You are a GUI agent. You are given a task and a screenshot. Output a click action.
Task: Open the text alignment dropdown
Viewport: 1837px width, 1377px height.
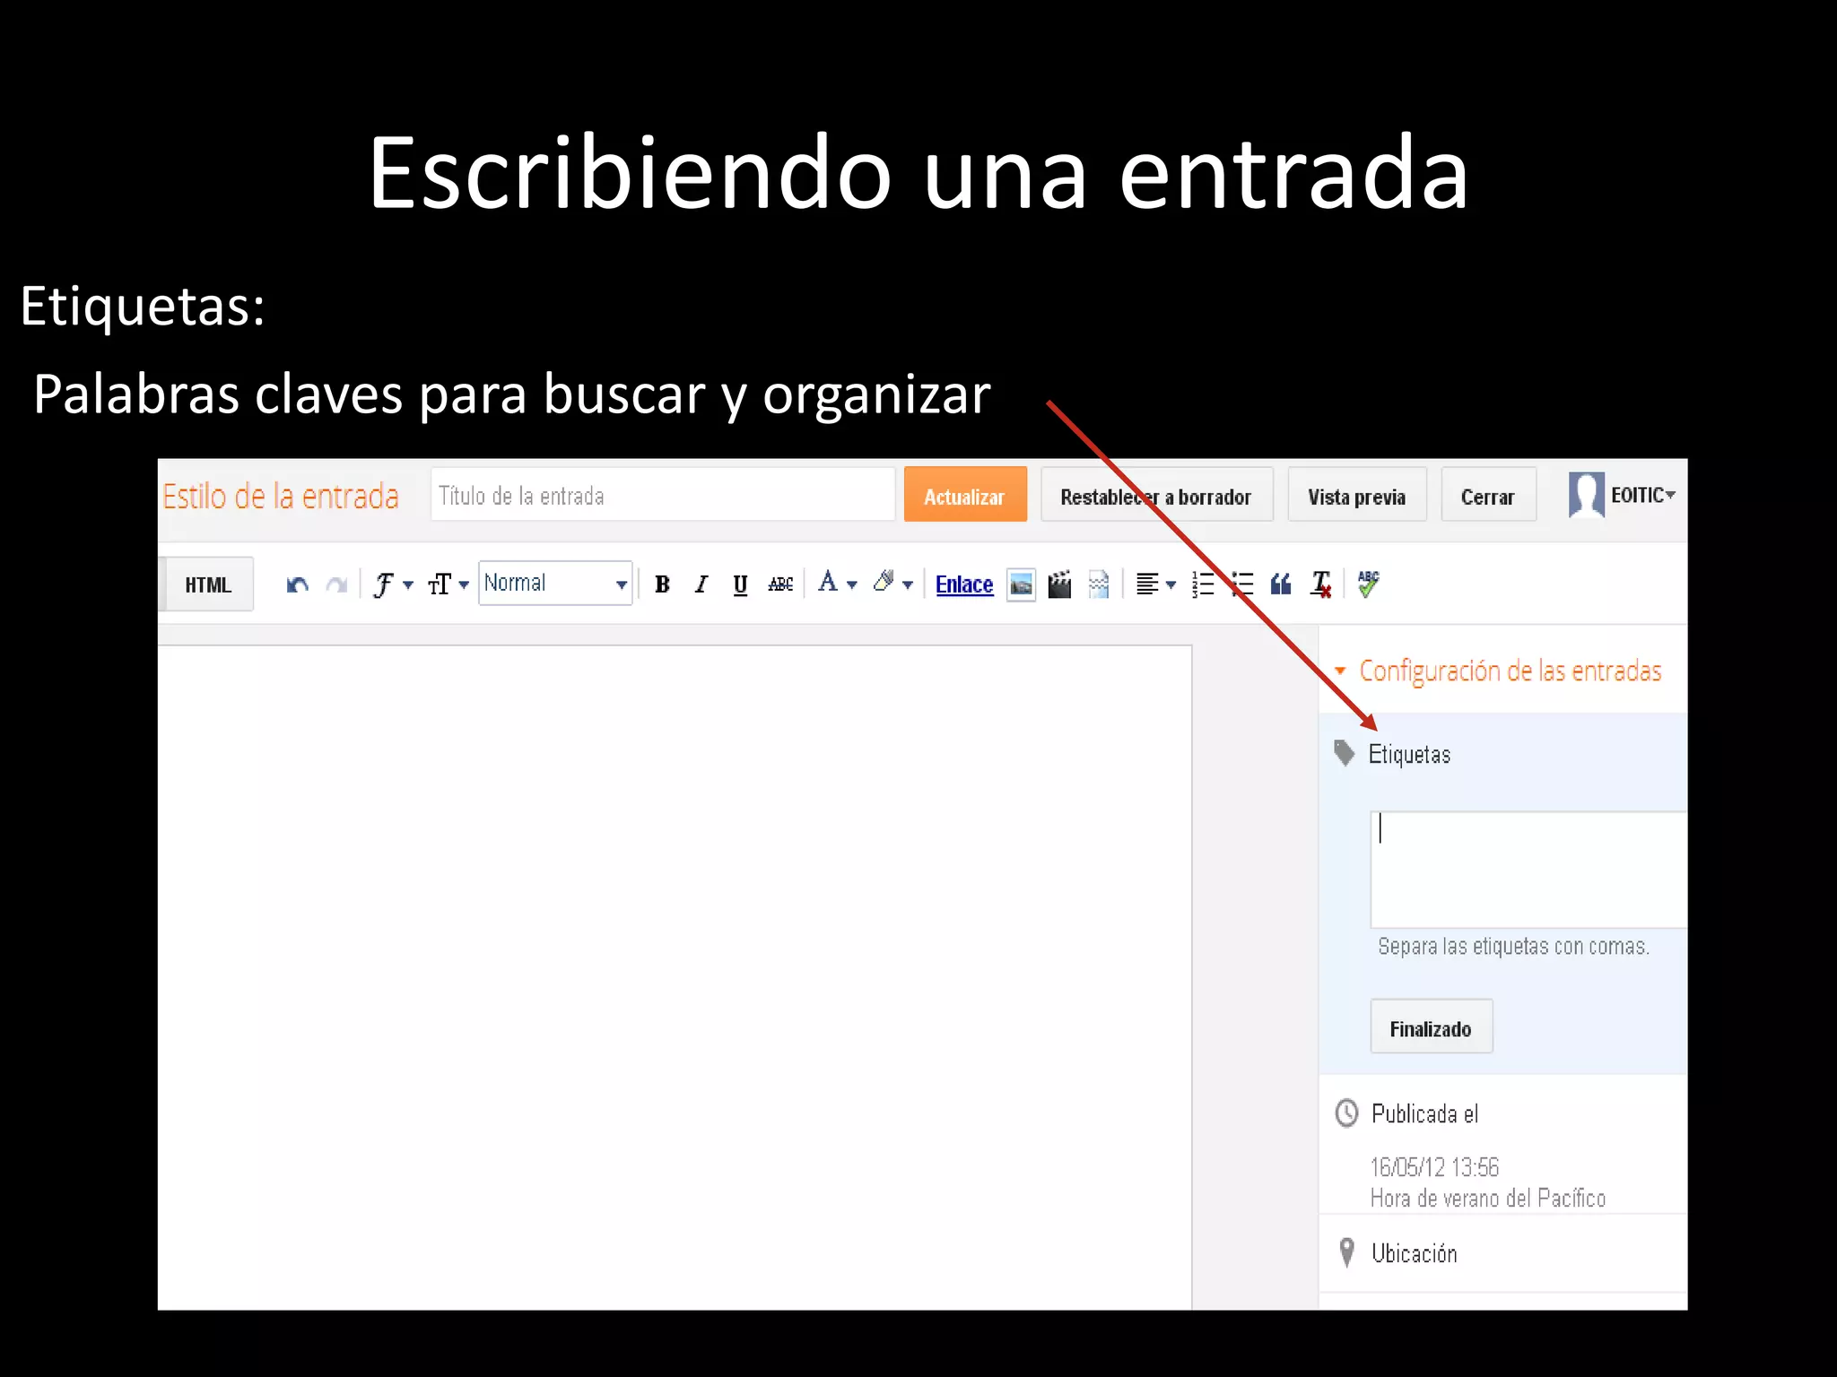[x=1155, y=585]
